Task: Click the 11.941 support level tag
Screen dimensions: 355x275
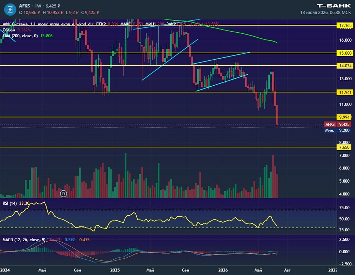Action: [345, 92]
